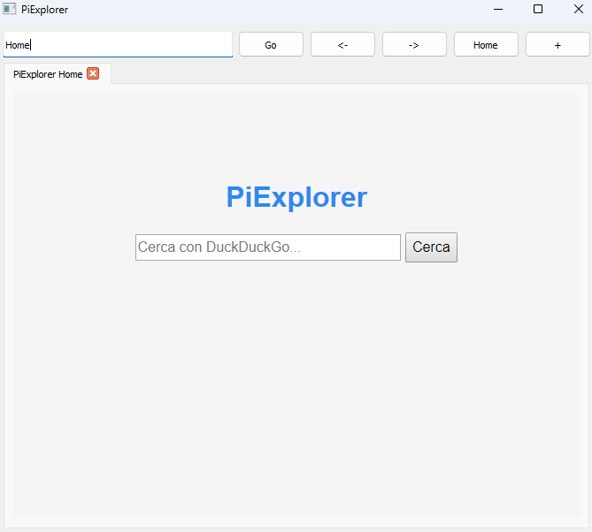Viewport: 592px width, 532px height.
Task: Click the Home toolbar button
Action: click(486, 45)
